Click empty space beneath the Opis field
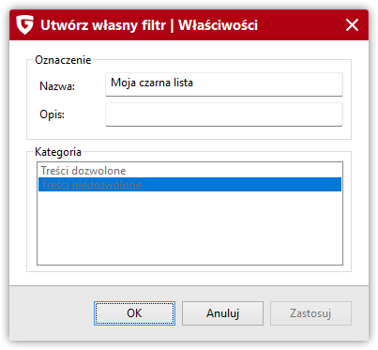The image size is (378, 350). [x=189, y=132]
